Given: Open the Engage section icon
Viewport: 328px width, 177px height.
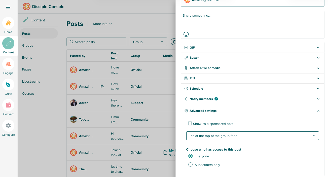Looking at the screenshot, I should (8, 64).
